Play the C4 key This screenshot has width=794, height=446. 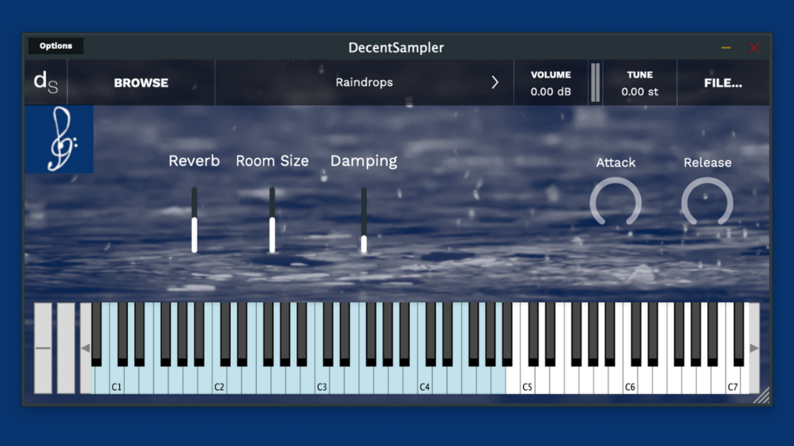coord(425,380)
